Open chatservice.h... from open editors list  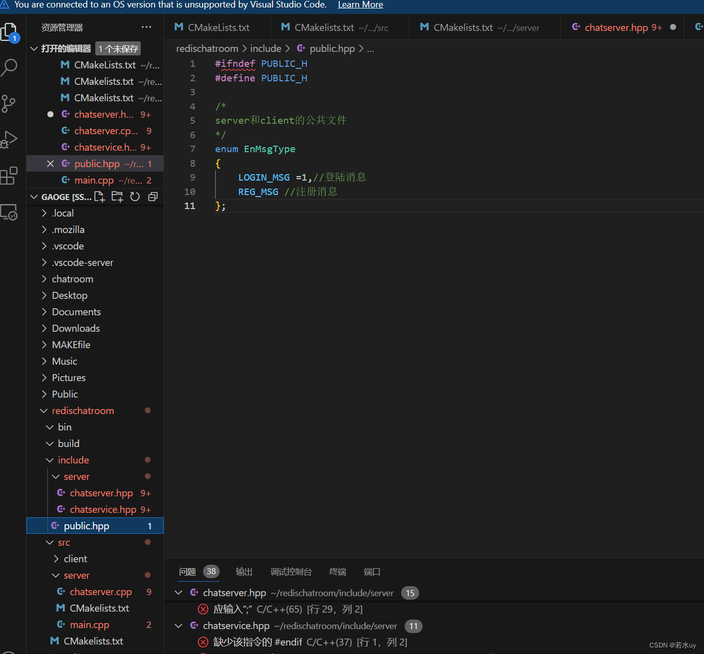click(95, 147)
